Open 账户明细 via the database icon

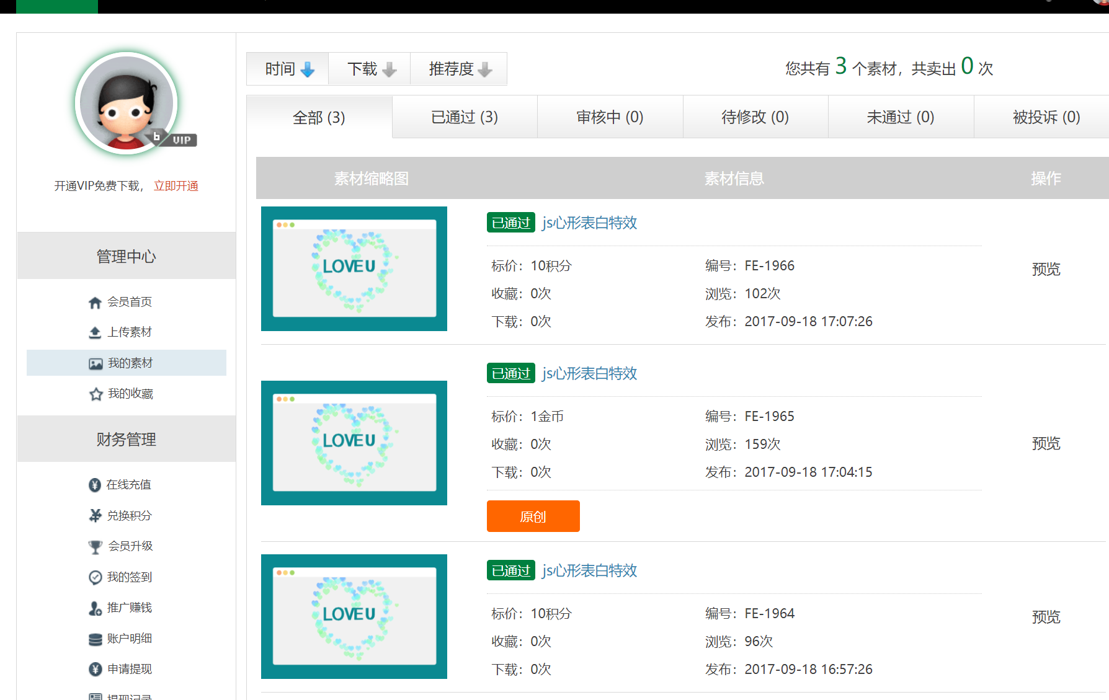(x=94, y=639)
